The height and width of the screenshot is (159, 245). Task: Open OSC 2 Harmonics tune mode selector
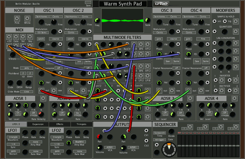pos(71,17)
